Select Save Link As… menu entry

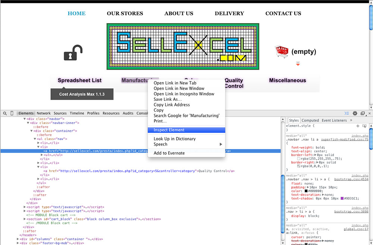[x=186, y=99]
